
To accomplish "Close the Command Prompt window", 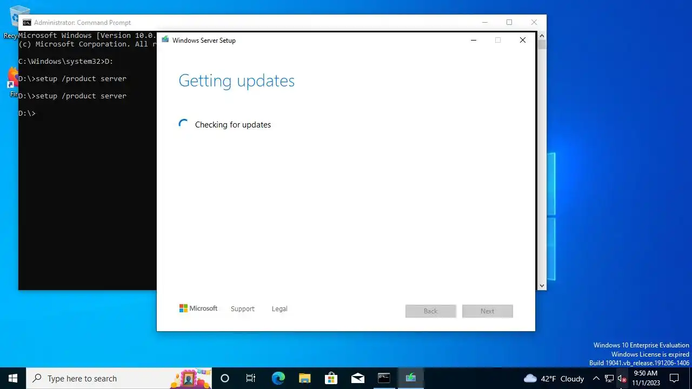I will (x=534, y=22).
